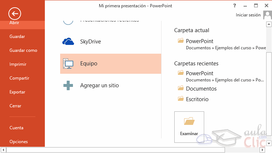Image resolution: width=272 pixels, height=153 pixels.
Task: Open the help question mark
Action: point(234,5)
